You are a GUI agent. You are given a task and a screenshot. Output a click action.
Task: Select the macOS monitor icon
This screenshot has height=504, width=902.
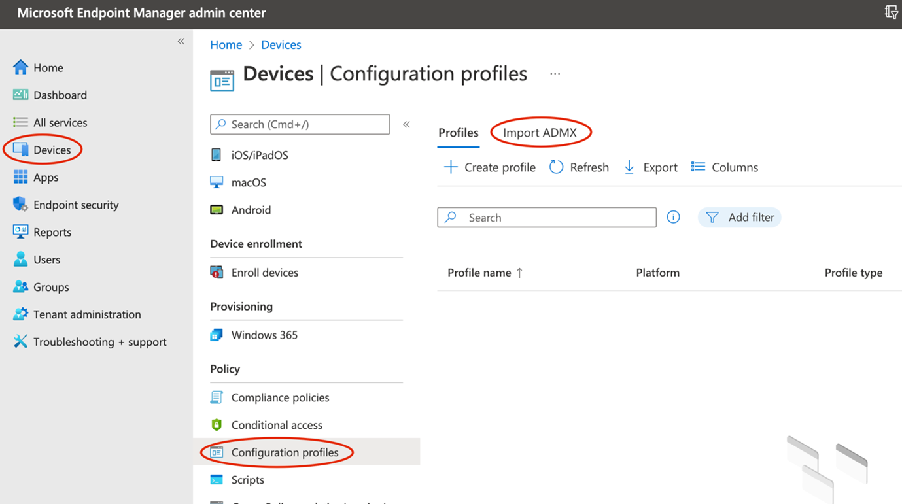coord(217,182)
